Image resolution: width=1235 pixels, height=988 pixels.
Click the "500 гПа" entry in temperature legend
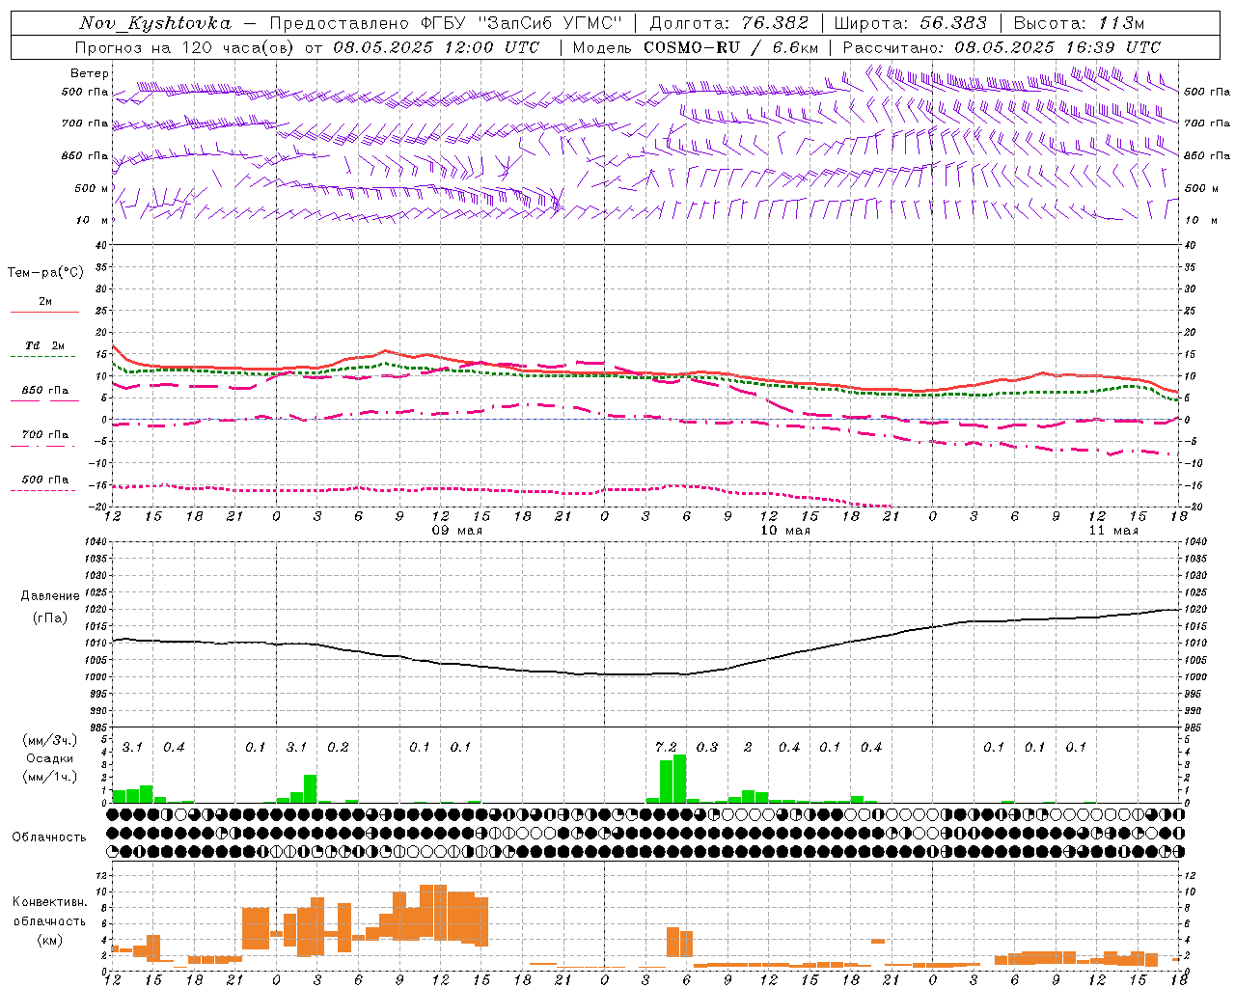tap(44, 480)
